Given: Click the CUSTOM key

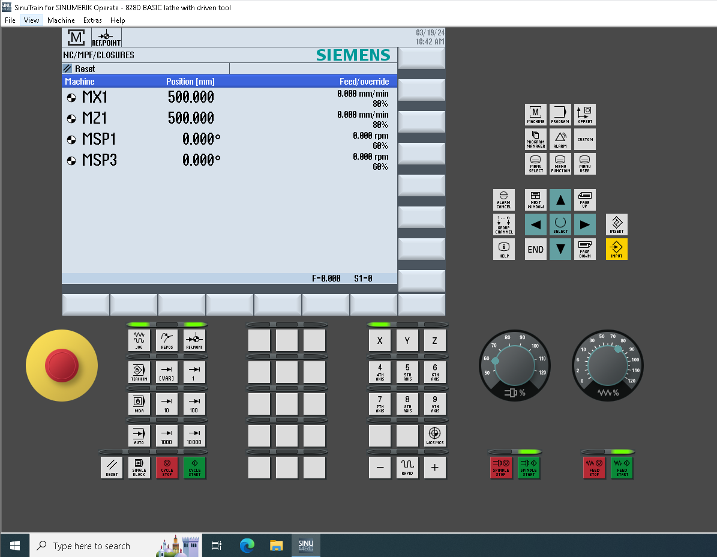Looking at the screenshot, I should (585, 139).
